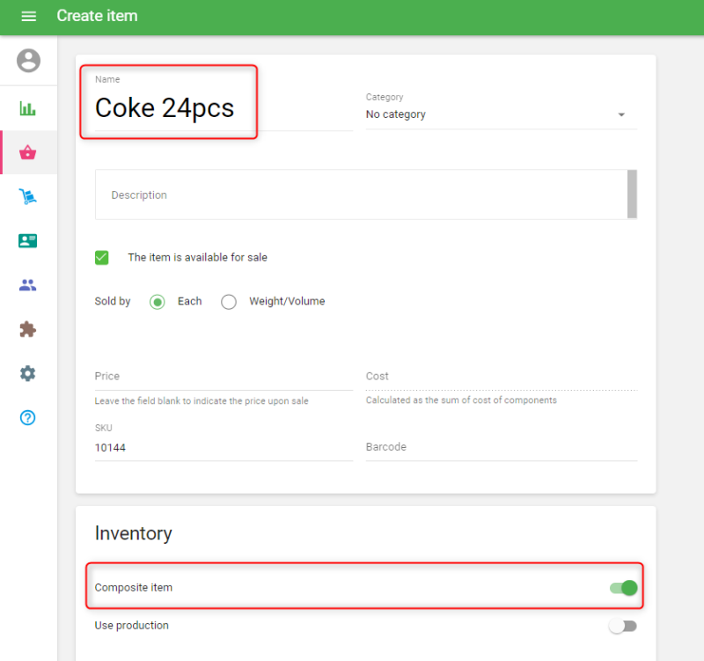Open the hamburger menu
Viewport: 704px width, 661px height.
coord(28,17)
